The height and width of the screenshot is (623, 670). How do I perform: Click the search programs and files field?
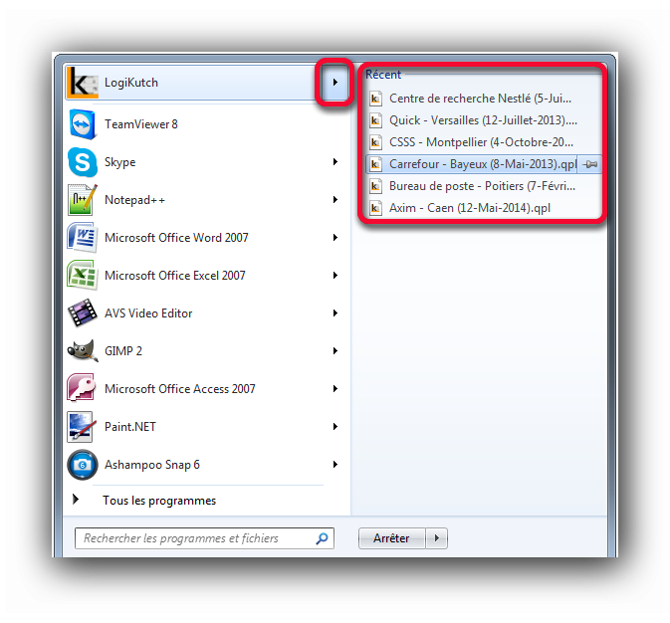click(x=204, y=538)
